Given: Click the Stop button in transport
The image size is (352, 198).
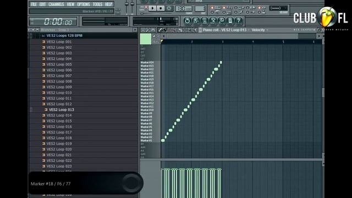Looking at the screenshot, I should [161, 8].
